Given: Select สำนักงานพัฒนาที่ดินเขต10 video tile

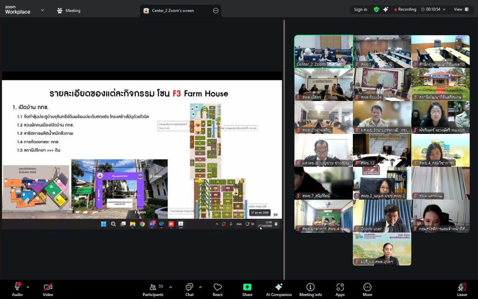Looking at the screenshot, I should click(441, 52).
